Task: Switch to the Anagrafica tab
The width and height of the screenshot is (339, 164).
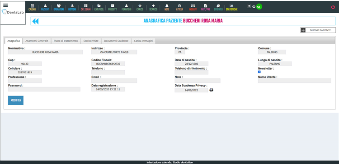Action: click(x=14, y=41)
